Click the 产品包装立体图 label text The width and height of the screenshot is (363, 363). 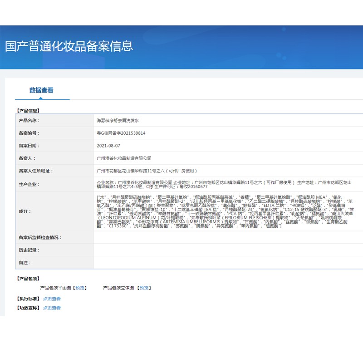tap(118, 286)
